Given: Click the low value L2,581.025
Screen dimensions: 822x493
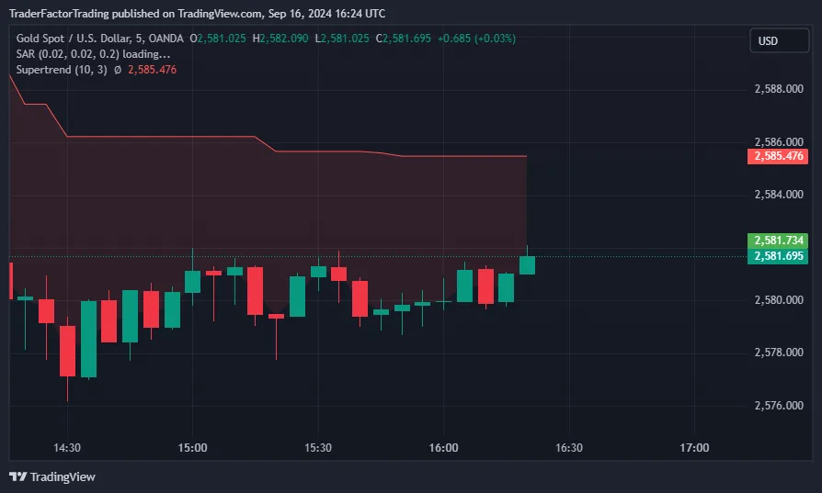Looking at the screenshot, I should pyautogui.click(x=342, y=39).
